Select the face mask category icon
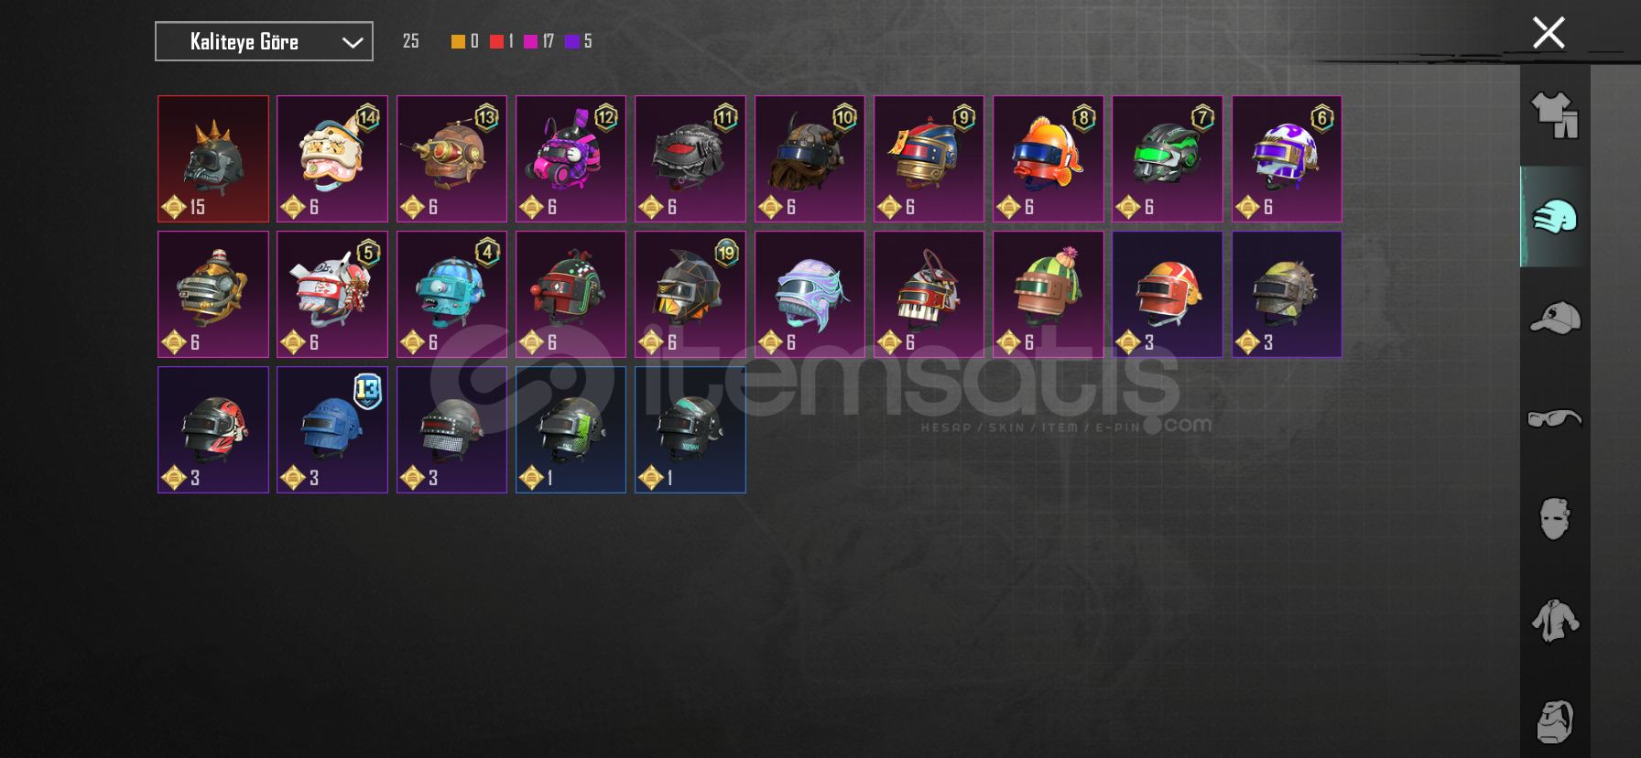The width and height of the screenshot is (1641, 758). (x=1555, y=519)
